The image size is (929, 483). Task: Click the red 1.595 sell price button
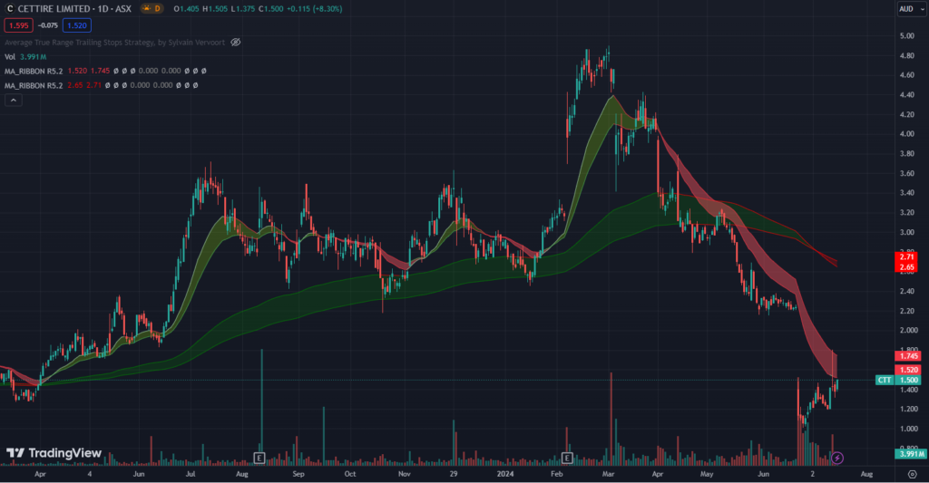point(17,26)
